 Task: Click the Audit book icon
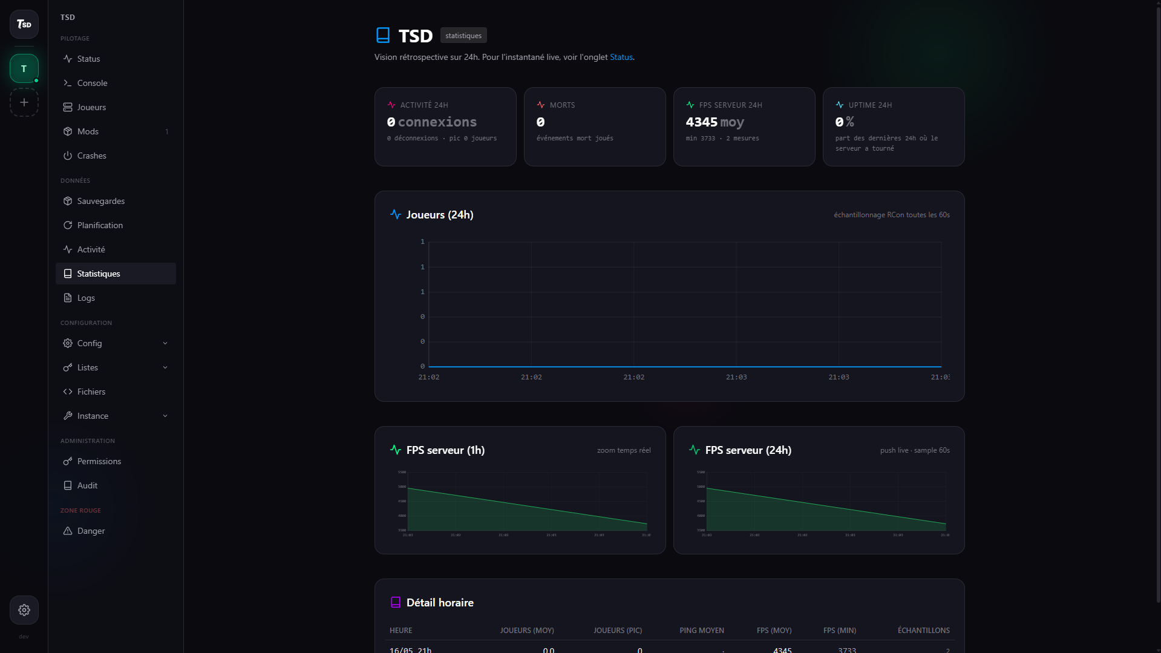tap(68, 485)
